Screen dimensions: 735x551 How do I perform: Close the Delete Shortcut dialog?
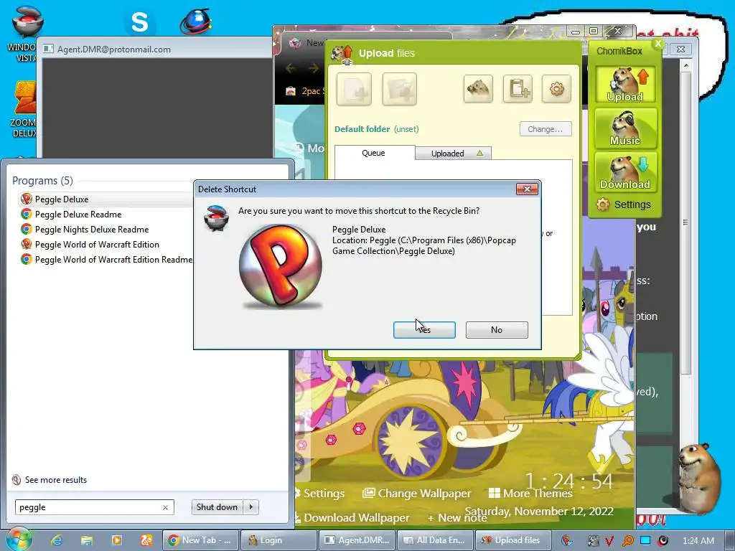point(527,189)
